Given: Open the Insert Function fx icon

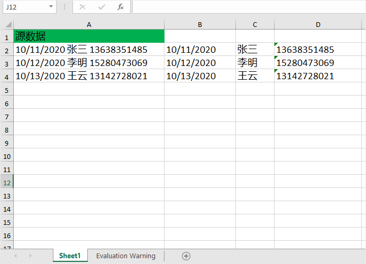Looking at the screenshot, I should pos(121,7).
